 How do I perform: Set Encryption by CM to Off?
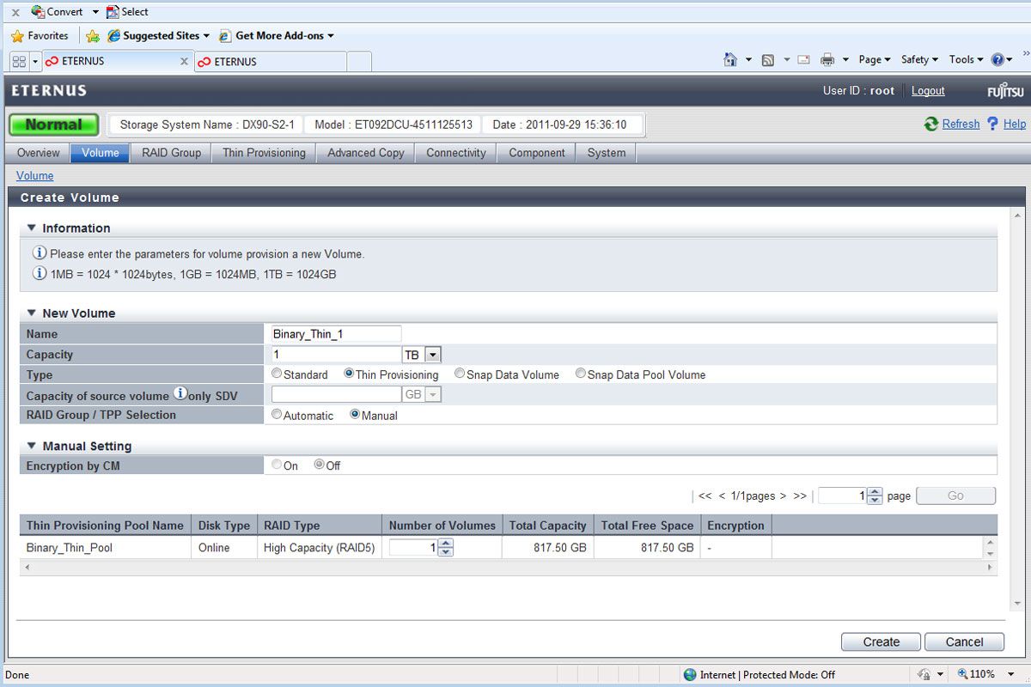pos(319,465)
